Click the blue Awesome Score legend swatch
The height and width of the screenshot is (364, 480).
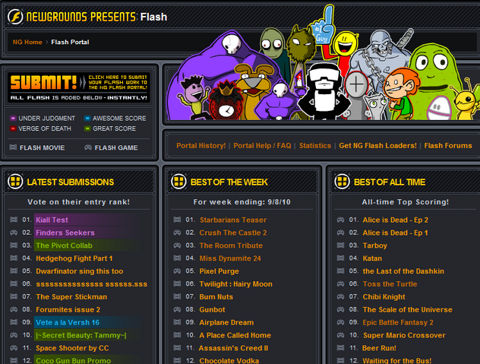click(87, 119)
